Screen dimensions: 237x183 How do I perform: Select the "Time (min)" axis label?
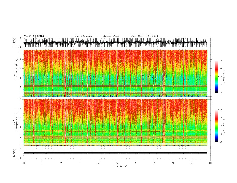120,166
